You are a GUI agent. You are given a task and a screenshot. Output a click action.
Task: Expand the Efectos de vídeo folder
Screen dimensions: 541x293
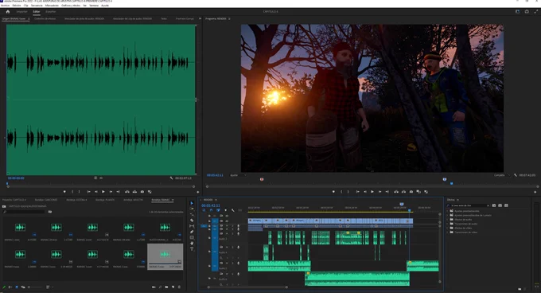tap(448, 228)
